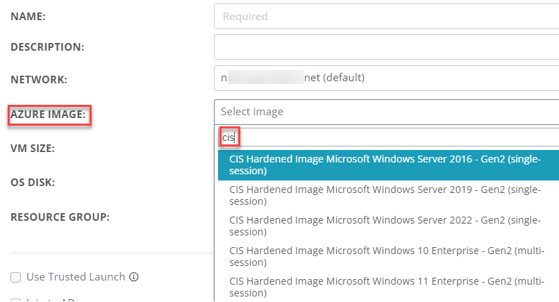Click the RESOURCE GROUP label
Screen dimensions: 559x302
pos(60,217)
